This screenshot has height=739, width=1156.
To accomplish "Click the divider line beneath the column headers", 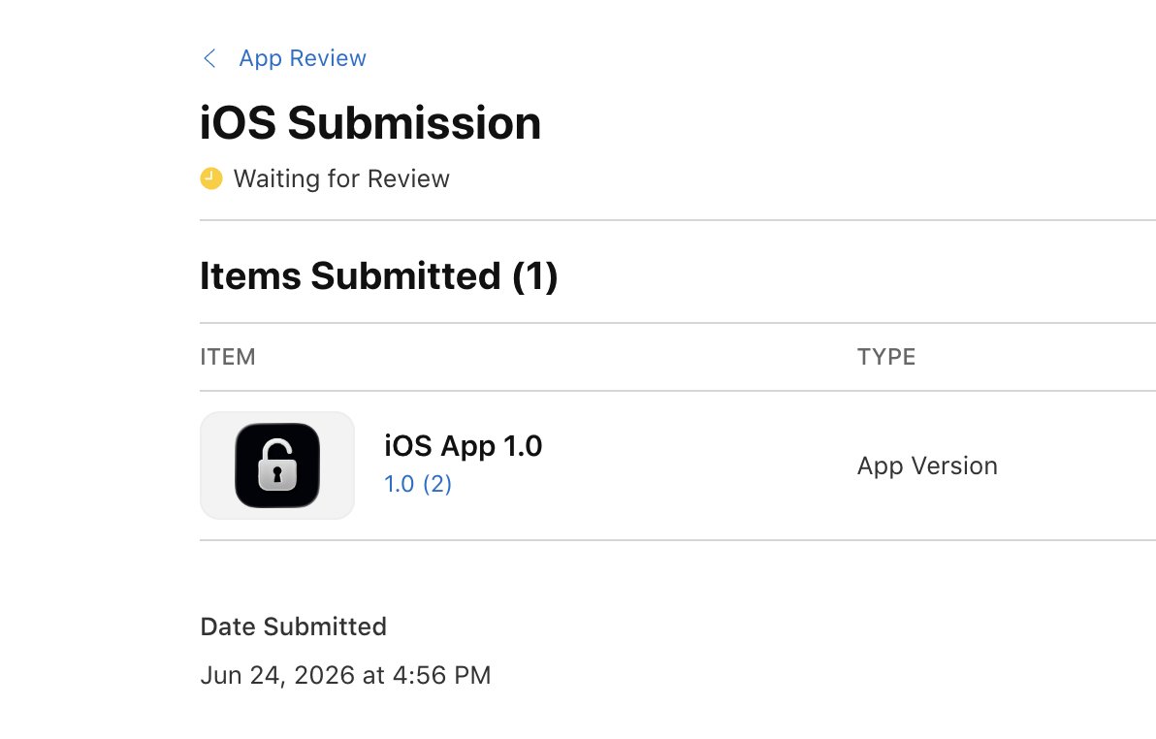I will (678, 391).
